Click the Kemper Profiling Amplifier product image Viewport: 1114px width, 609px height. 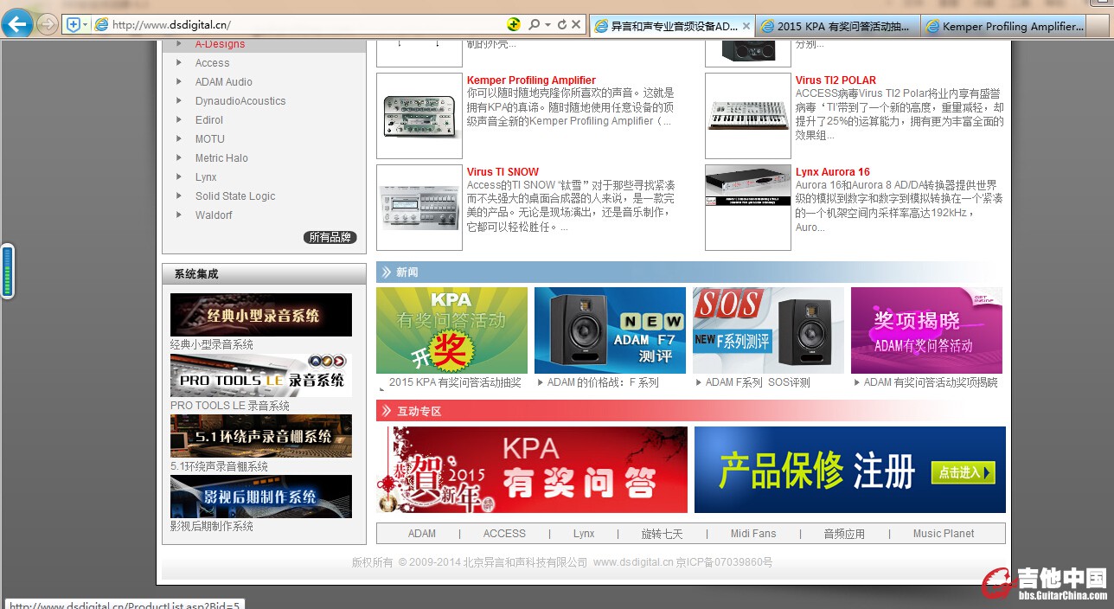[x=419, y=116]
